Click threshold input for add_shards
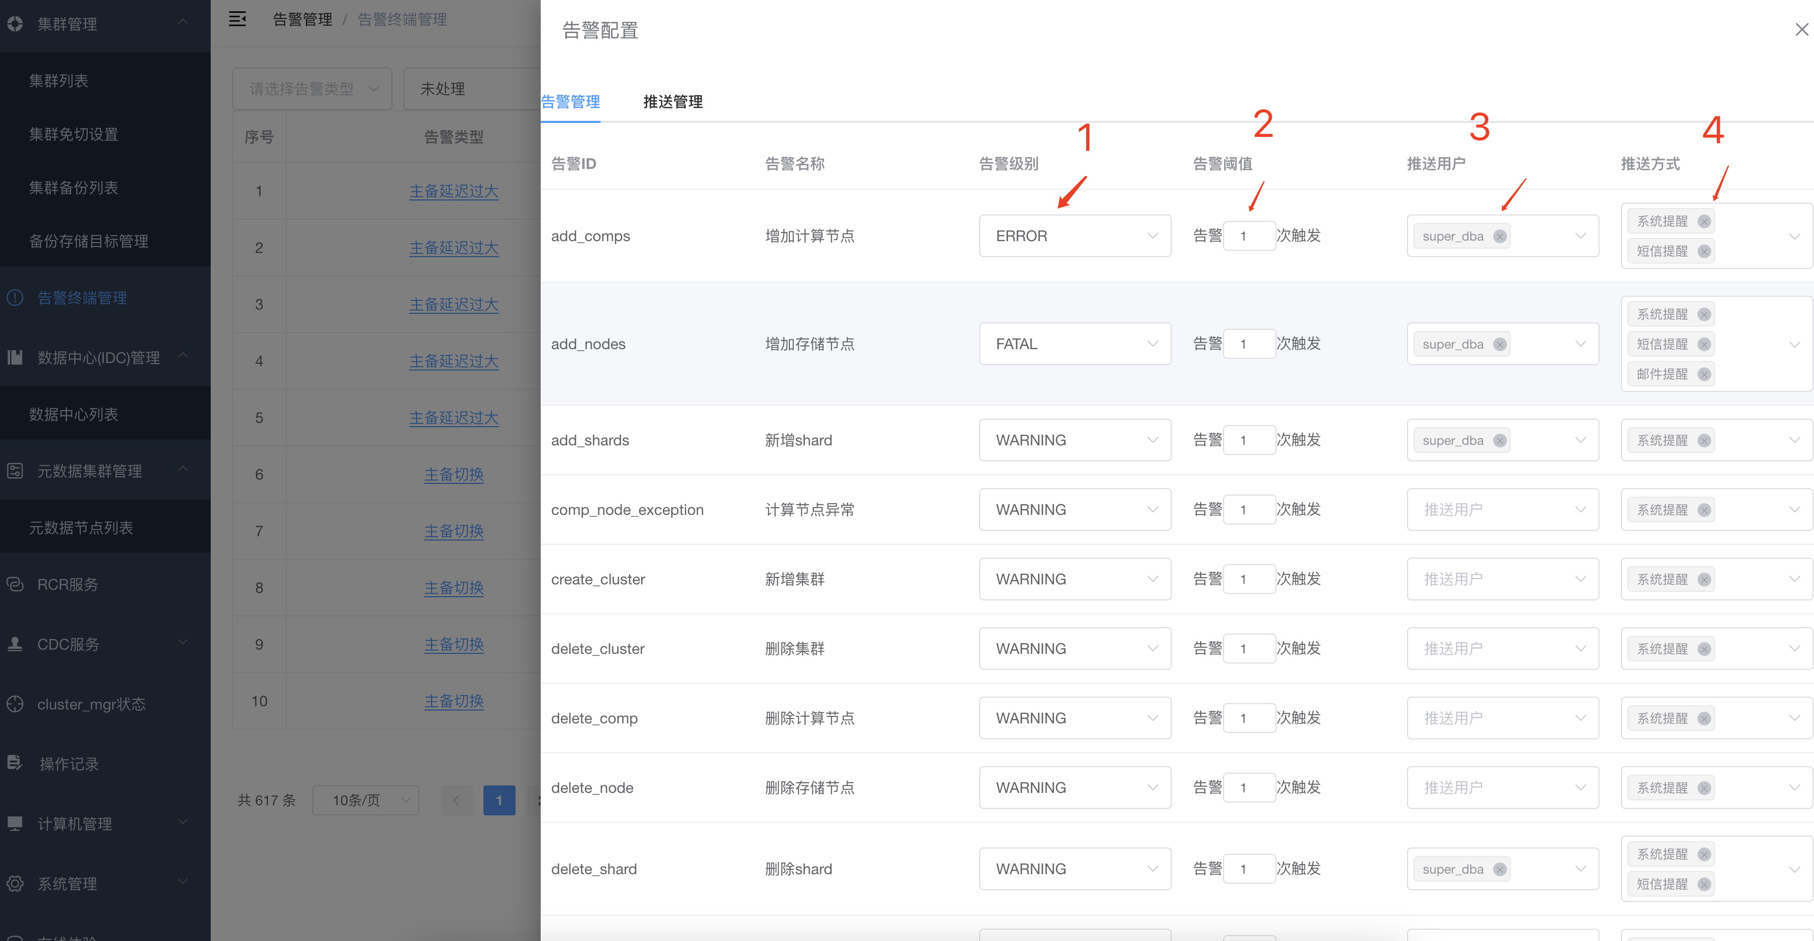The width and height of the screenshot is (1814, 941). click(x=1249, y=440)
